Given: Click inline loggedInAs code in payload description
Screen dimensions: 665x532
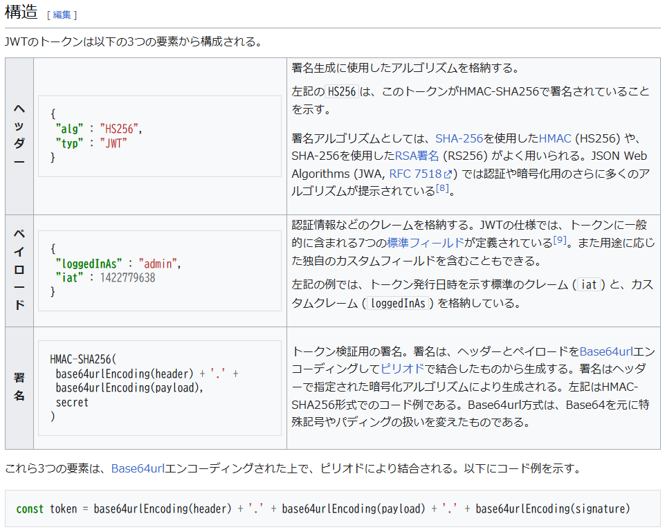Looking at the screenshot, I should (x=398, y=303).
